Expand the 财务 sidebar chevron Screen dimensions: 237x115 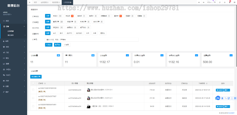coord(24,58)
